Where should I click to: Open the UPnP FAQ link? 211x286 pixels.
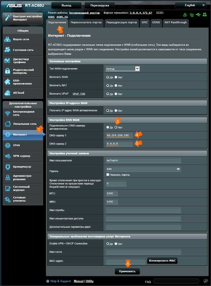[x=79, y=93]
